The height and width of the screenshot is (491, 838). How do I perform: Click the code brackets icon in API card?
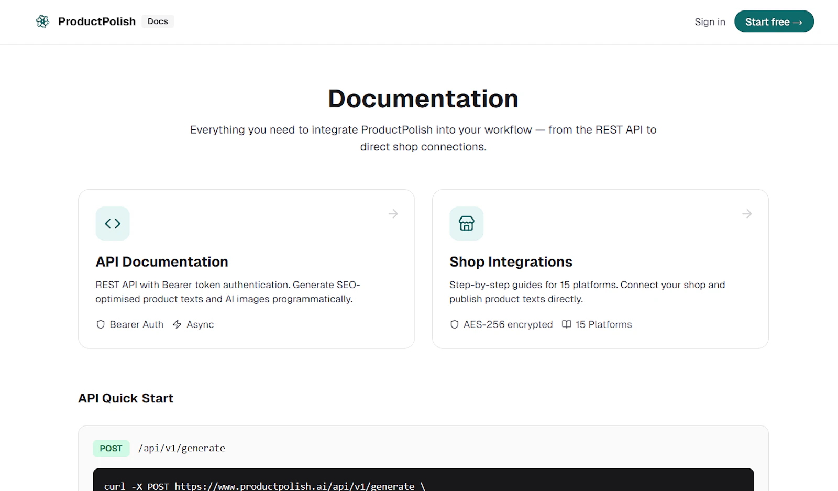pos(113,224)
